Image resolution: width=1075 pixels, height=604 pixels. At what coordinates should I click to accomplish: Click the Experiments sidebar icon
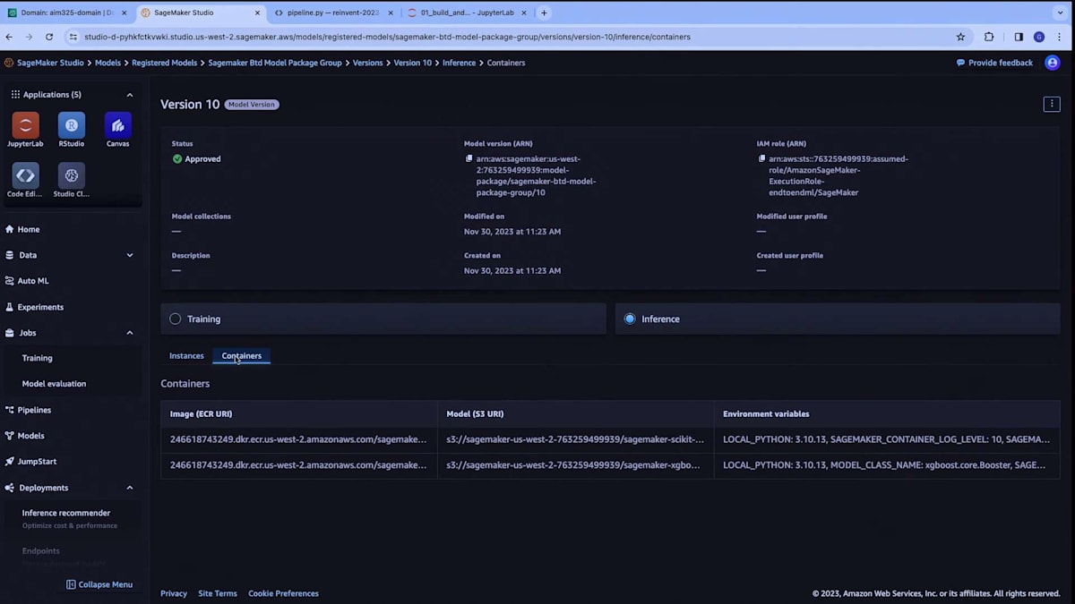[x=10, y=307]
